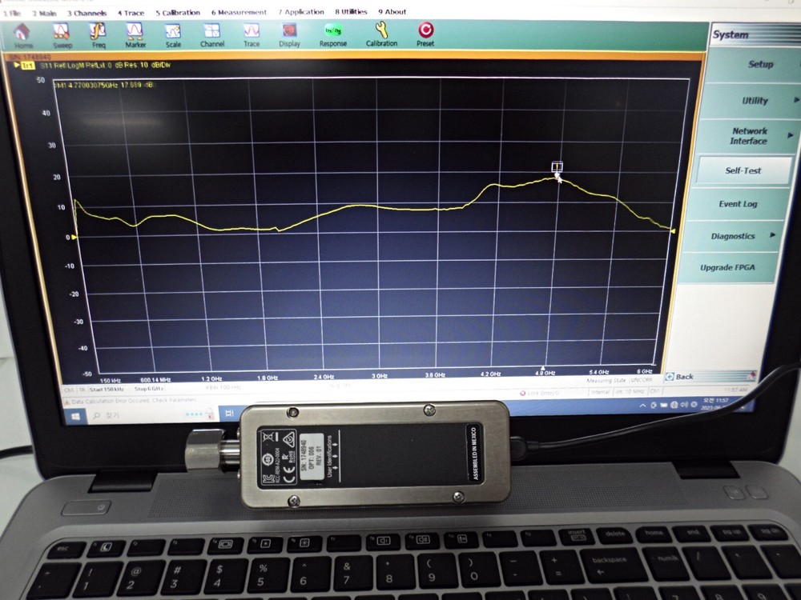Open the Trace menu in menu bar
The height and width of the screenshot is (600, 801).
tap(131, 13)
